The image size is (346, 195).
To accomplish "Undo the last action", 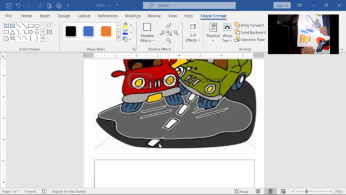I will point(18,5).
